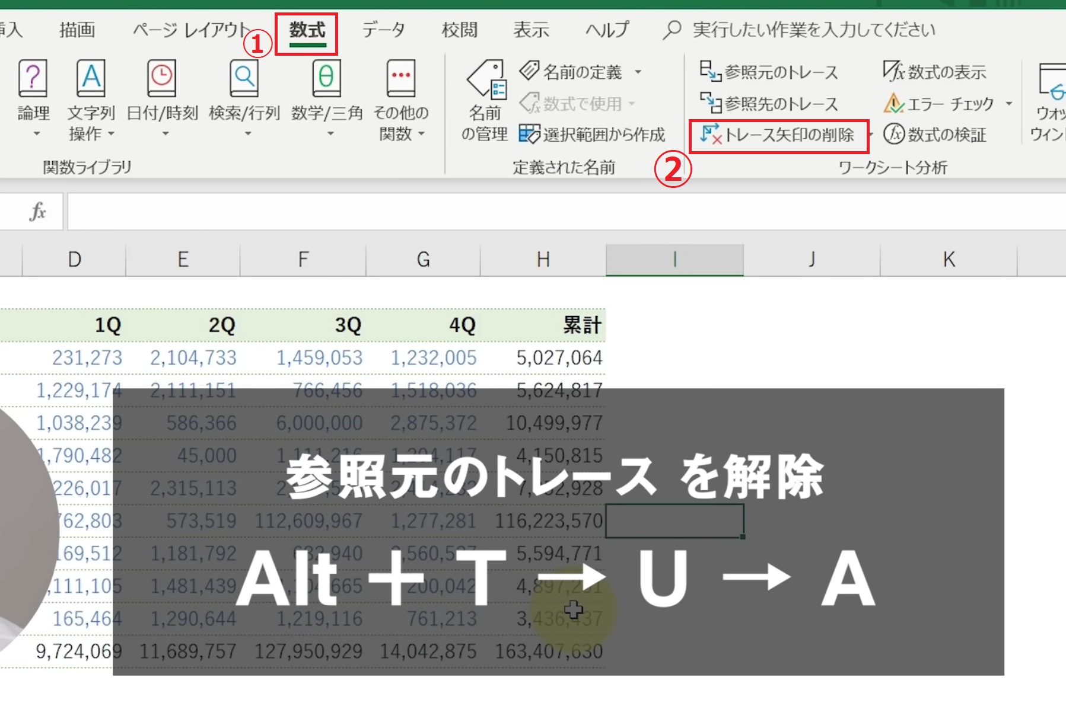Click the 累計 header cell

click(x=543, y=325)
